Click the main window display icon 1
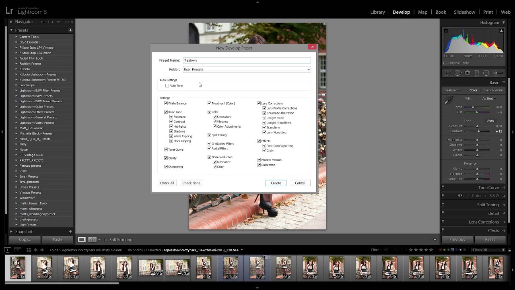 (x=8, y=250)
